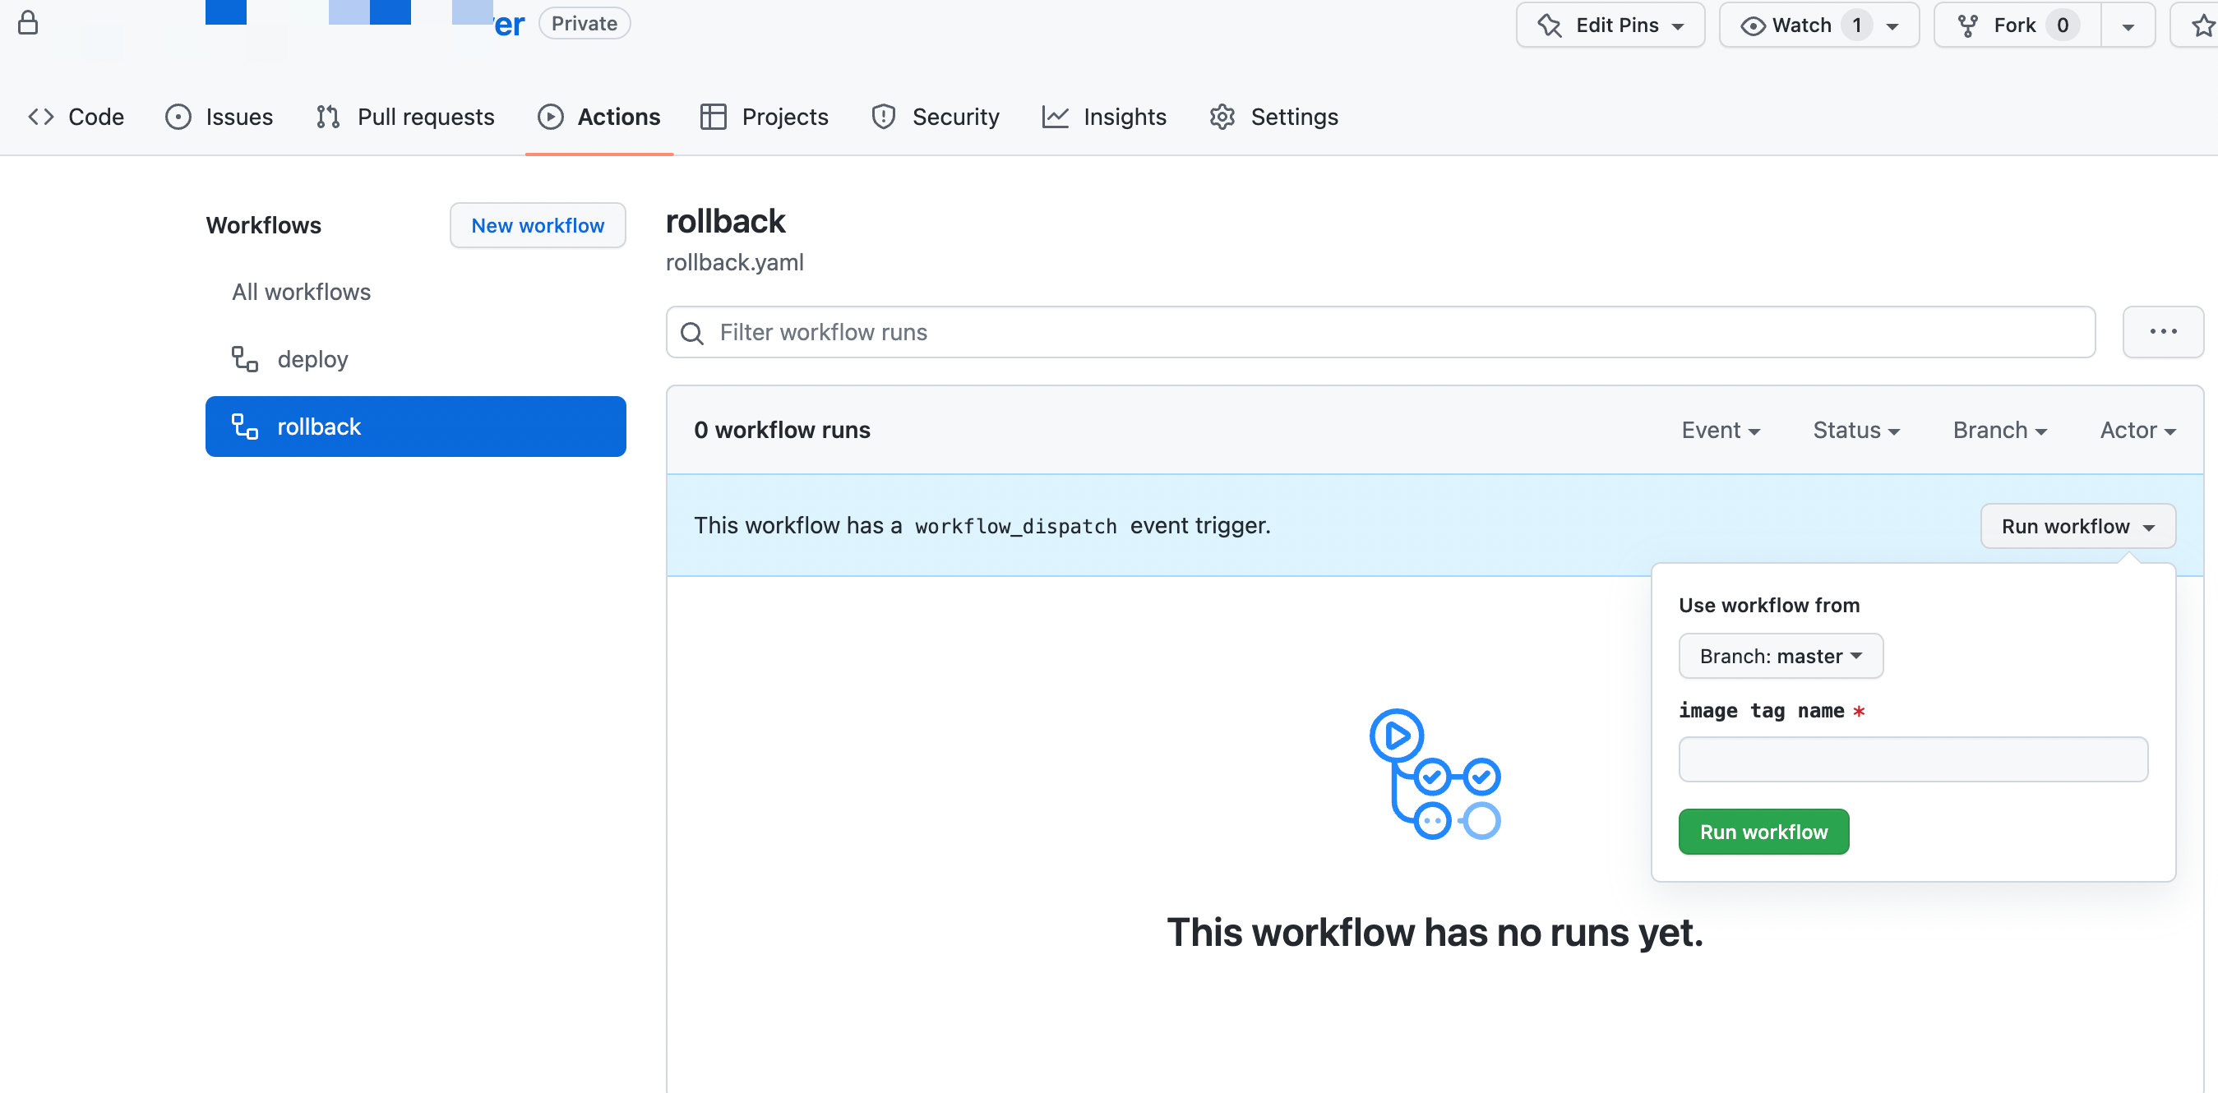The image size is (2218, 1093).
Task: Click the three-dot options menu button
Action: click(x=2162, y=332)
